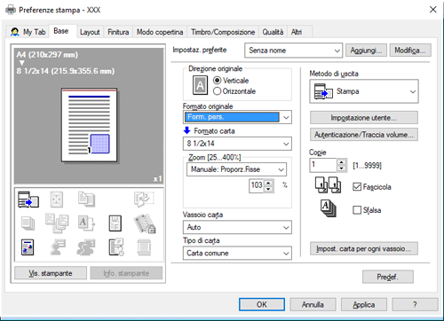
Task: Click the page preview thumbnail image
Action: 89,125
